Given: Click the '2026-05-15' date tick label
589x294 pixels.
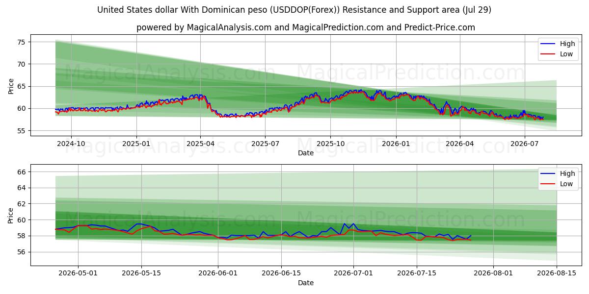Looking at the screenshot, I should tap(141, 274).
